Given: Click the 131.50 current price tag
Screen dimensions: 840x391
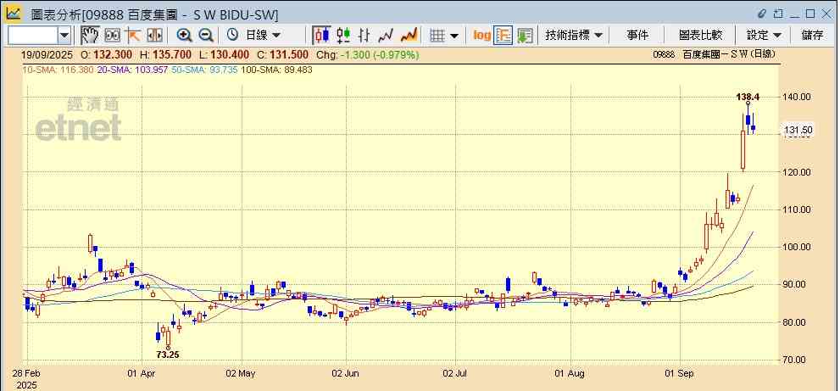Looking at the screenshot, I should tap(798, 130).
